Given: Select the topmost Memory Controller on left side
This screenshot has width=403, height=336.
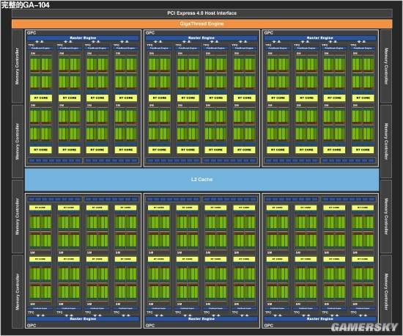Looking at the screenshot, I should tap(18, 66).
